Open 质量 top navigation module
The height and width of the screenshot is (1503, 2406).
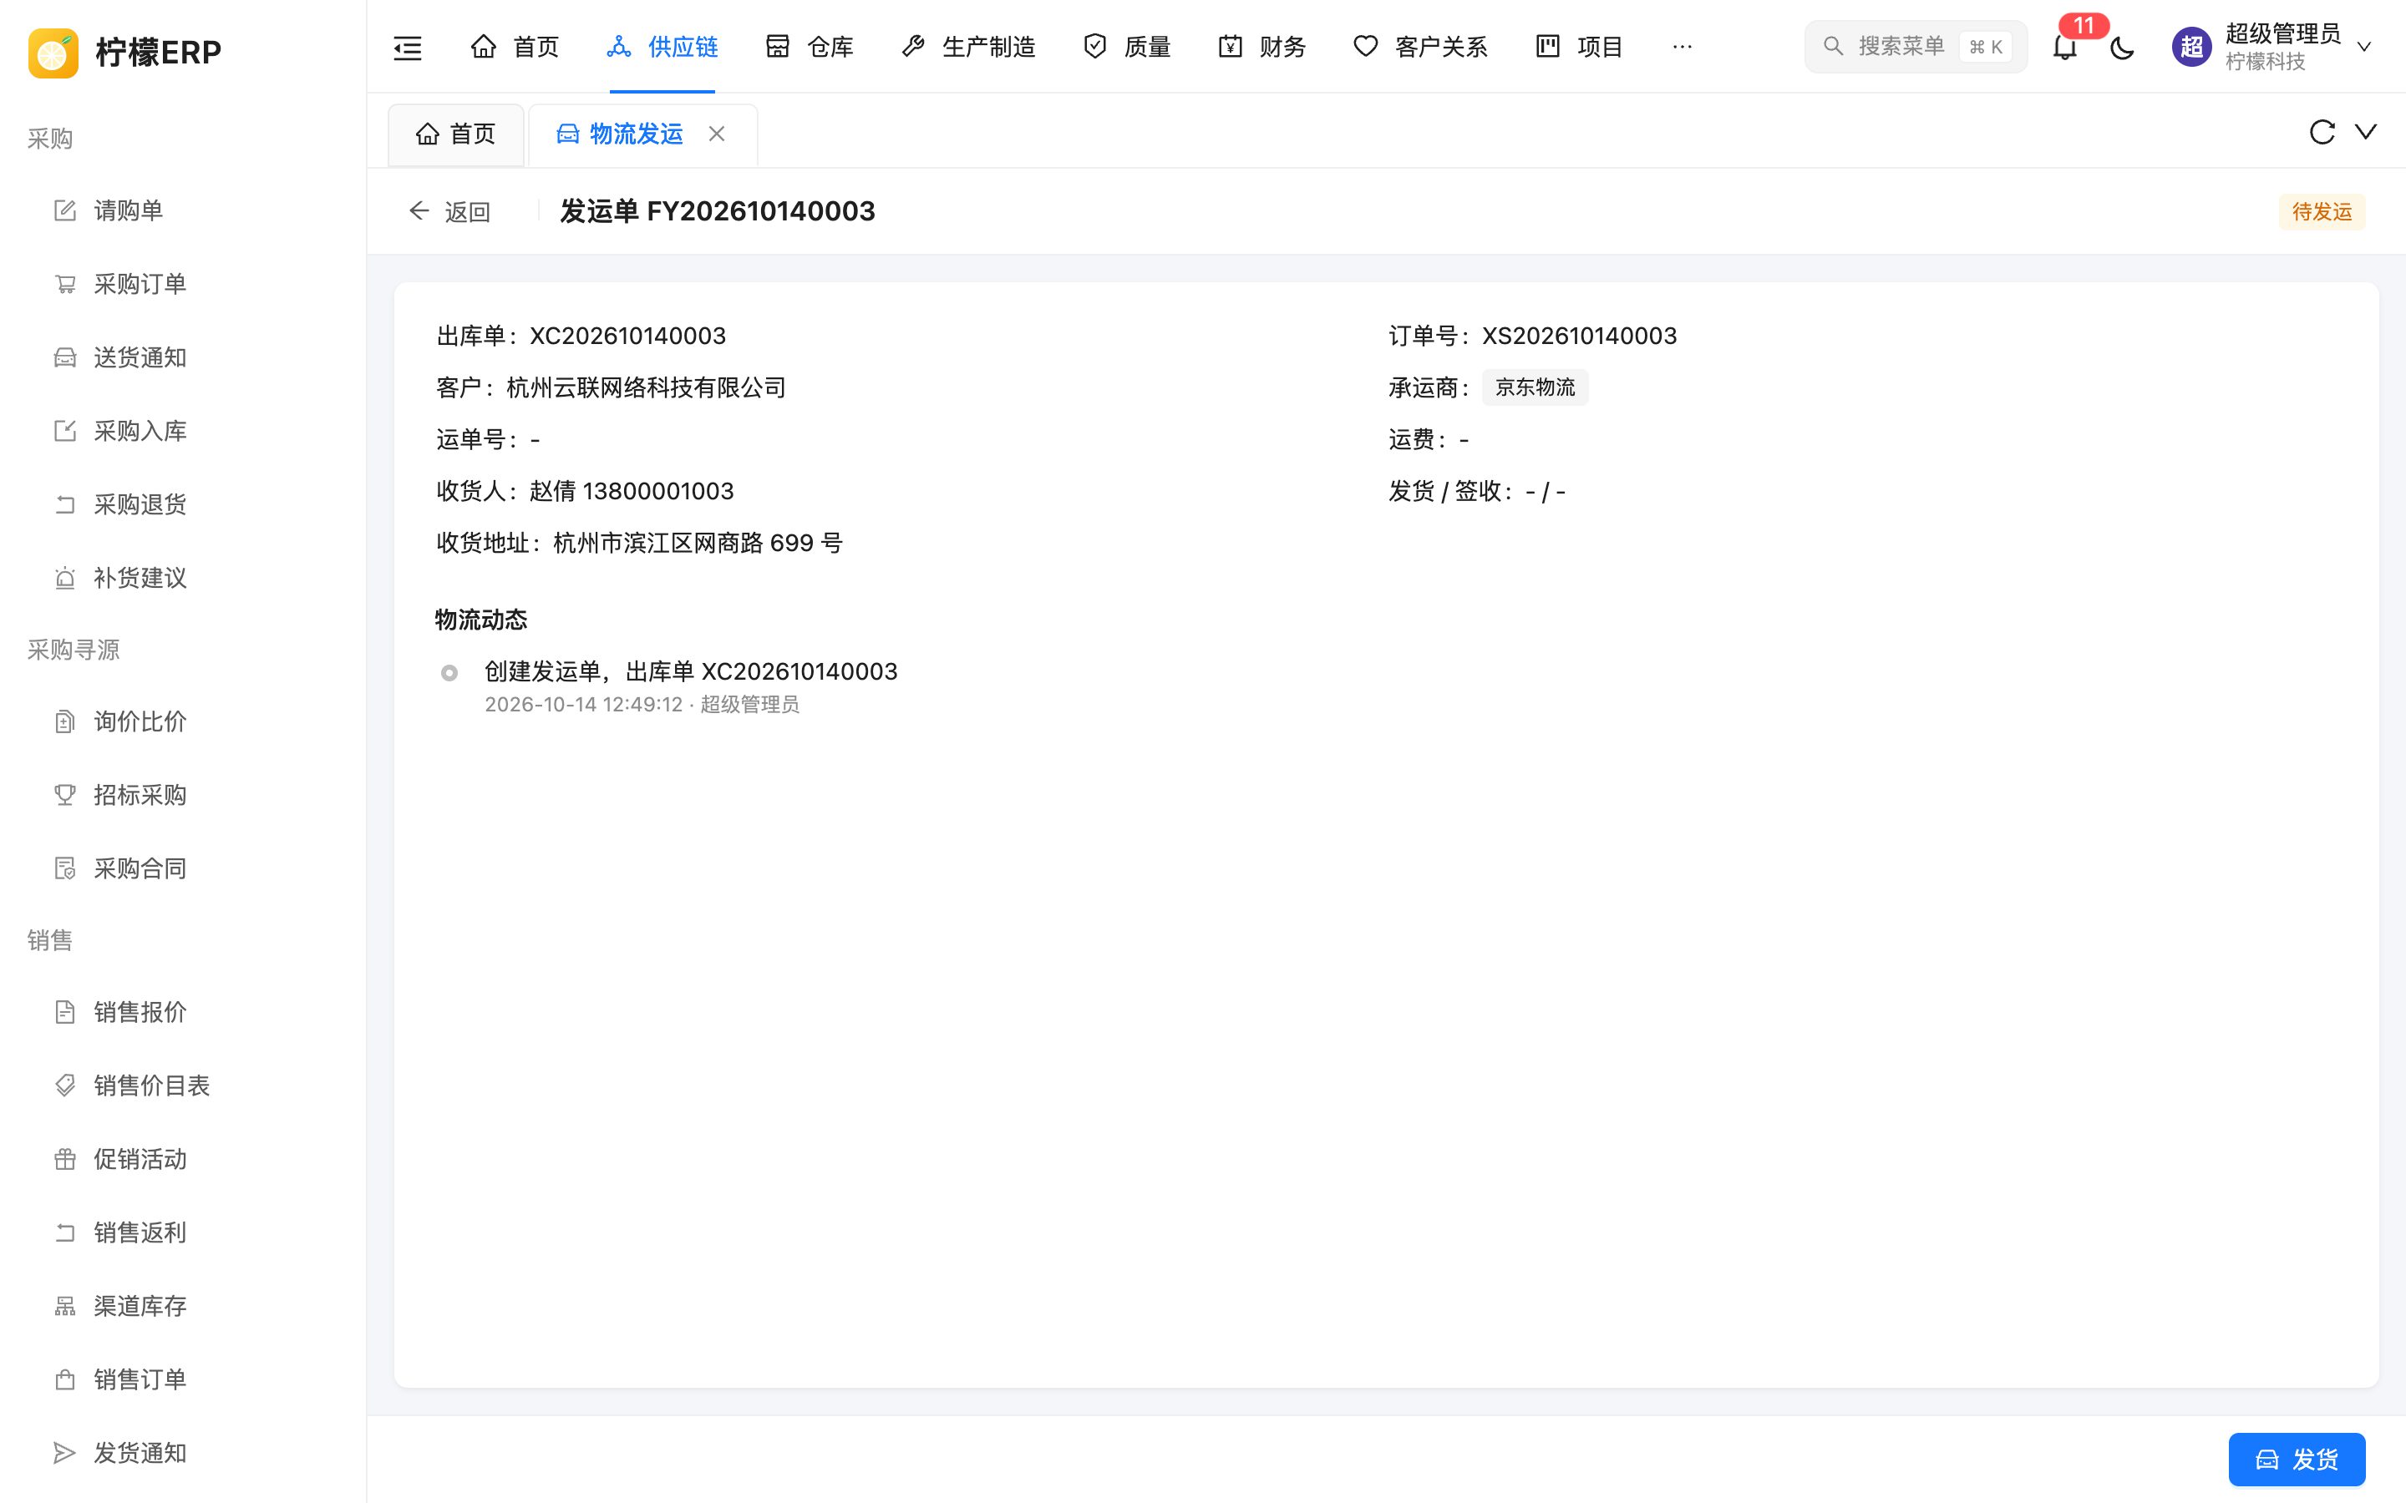(x=1126, y=47)
